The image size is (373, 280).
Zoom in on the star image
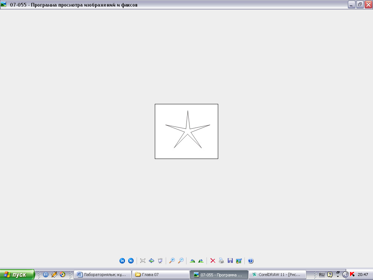click(172, 261)
